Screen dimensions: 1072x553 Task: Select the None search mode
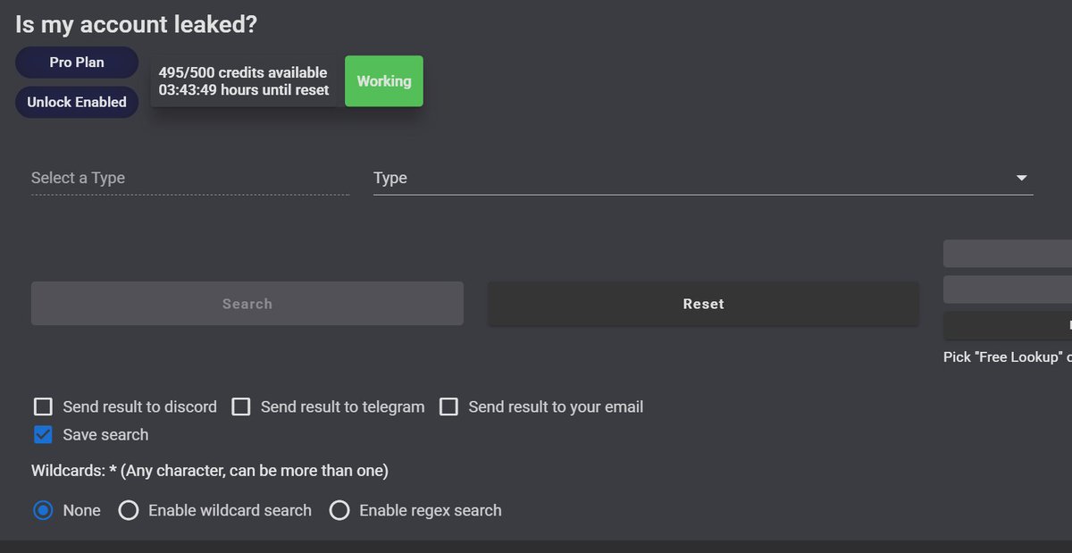point(41,510)
